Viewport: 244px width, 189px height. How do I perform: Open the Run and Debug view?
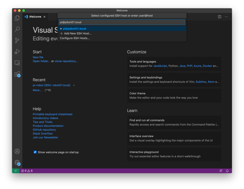pos(17,52)
